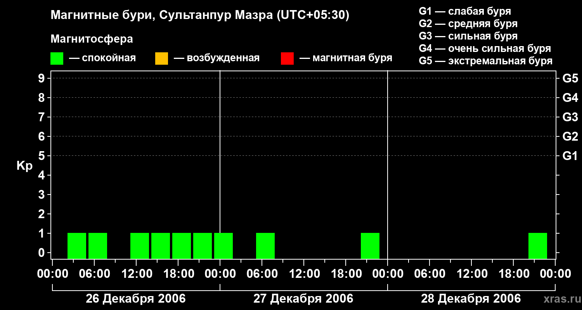Screen dimensions: 582x310
Task: Click the 12:00 time label for 28 Декабря
Action: [471, 274]
